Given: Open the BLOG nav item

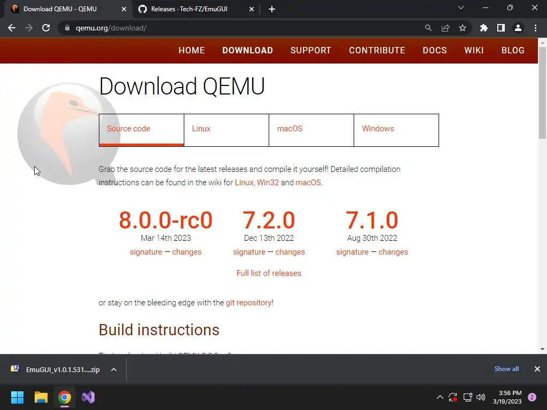Looking at the screenshot, I should click(513, 50).
